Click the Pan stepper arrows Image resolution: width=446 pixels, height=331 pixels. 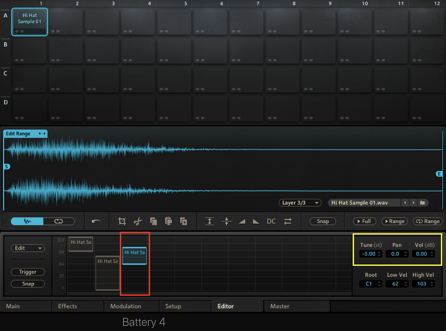point(406,254)
